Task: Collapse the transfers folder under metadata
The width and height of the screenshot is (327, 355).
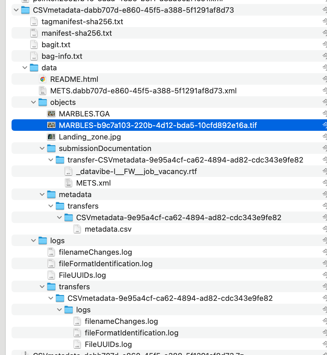Action: tap(51, 206)
